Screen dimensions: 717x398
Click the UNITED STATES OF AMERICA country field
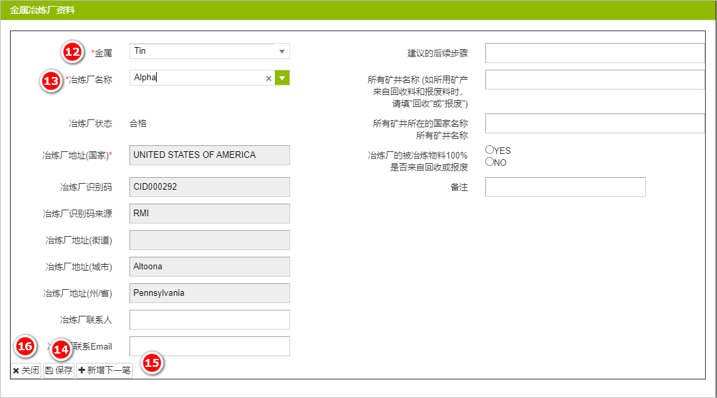209,155
